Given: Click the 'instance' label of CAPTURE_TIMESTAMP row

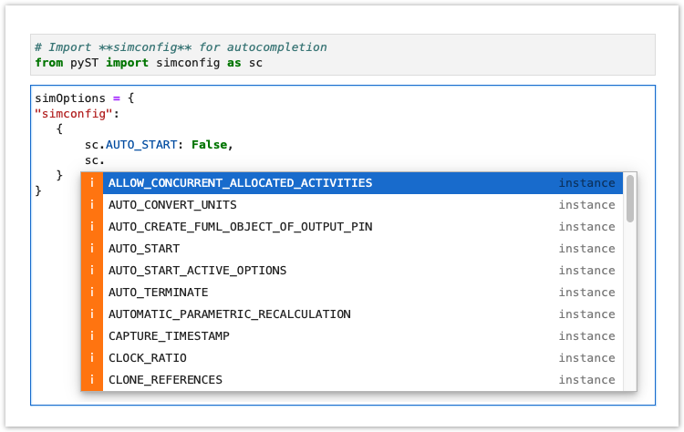Looking at the screenshot, I should [x=586, y=336].
